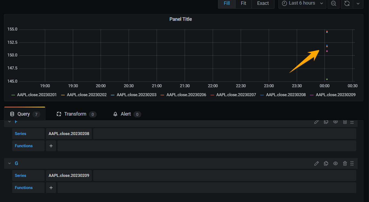Click the empty series field after AAPL.close.20230209

pos(225,176)
